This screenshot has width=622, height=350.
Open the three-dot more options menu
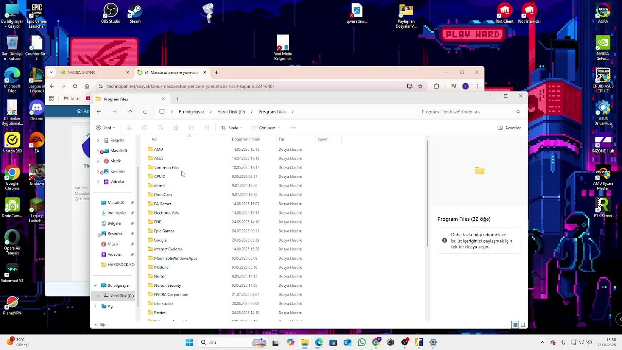pyautogui.click(x=293, y=128)
